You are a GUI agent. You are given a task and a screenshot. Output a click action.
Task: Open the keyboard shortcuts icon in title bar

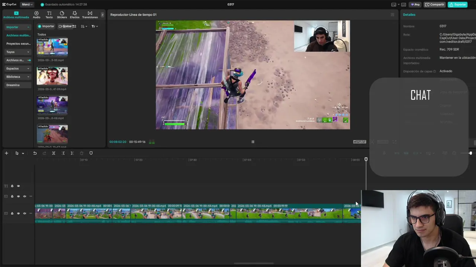[x=403, y=4]
